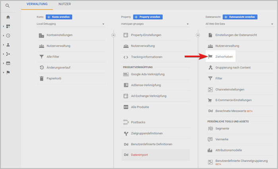
Task: Expand the dashboards section arrow
Action: point(3,27)
